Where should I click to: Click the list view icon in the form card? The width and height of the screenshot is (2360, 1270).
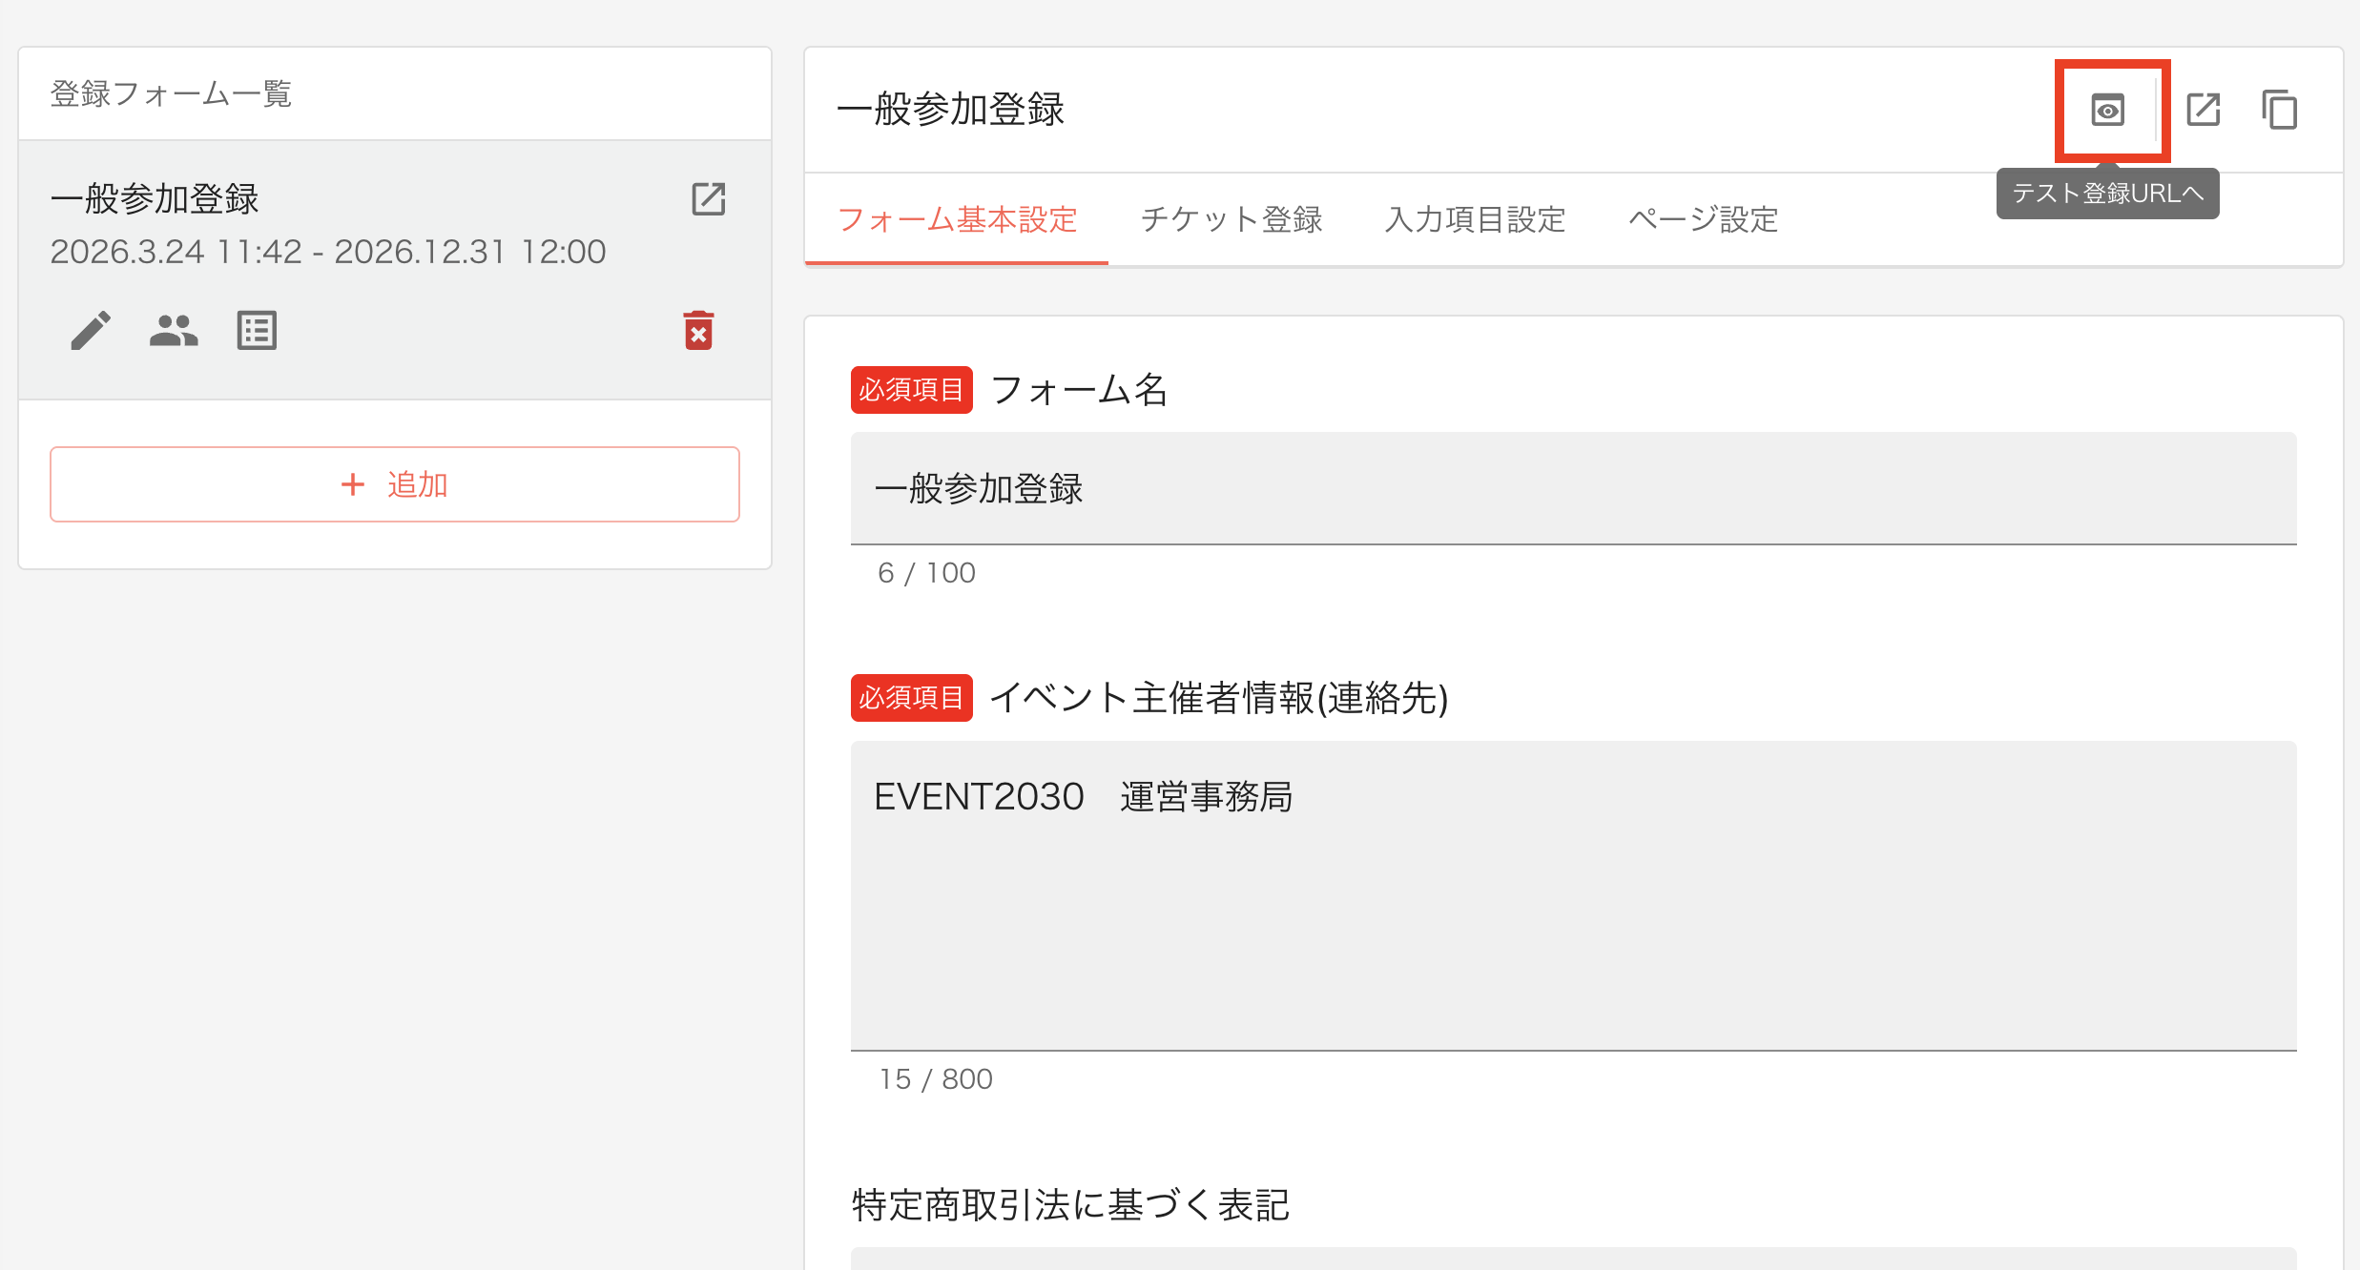click(257, 331)
